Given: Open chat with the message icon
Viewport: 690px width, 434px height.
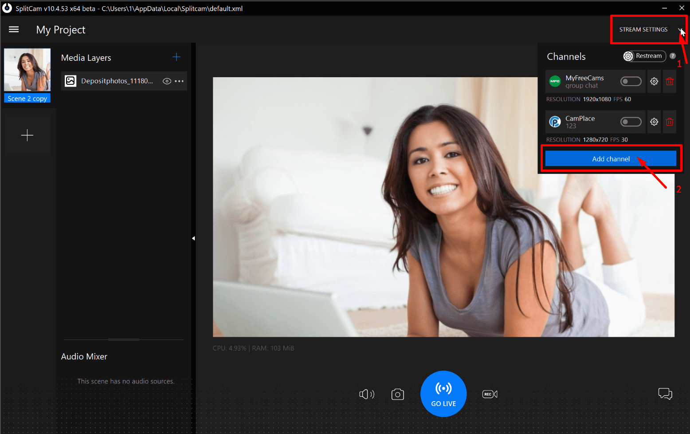Looking at the screenshot, I should click(665, 394).
